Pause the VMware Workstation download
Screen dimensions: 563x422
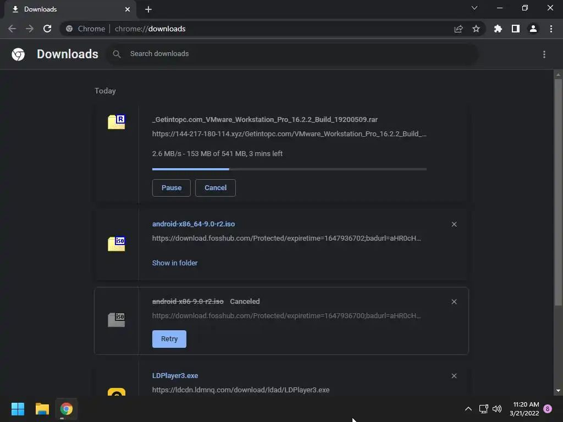pos(172,188)
